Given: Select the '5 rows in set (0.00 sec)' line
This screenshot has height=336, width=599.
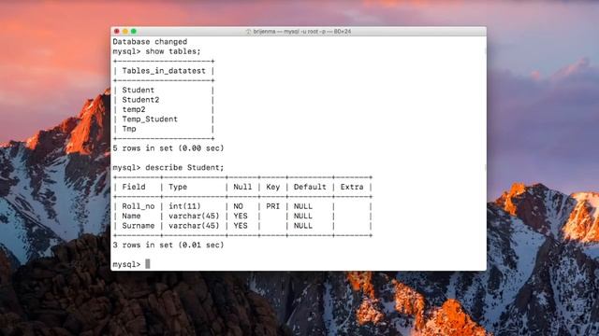Looking at the screenshot, I should 168,148.
